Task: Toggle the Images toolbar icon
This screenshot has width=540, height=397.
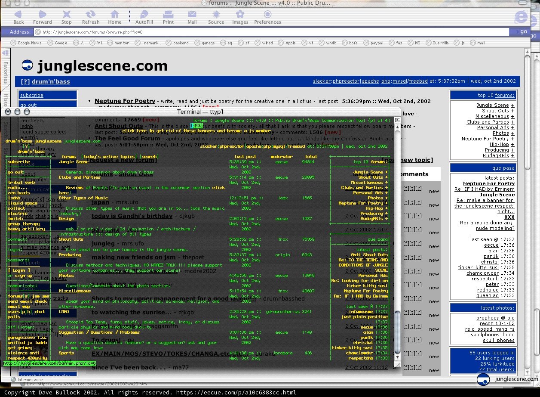Action: (240, 16)
